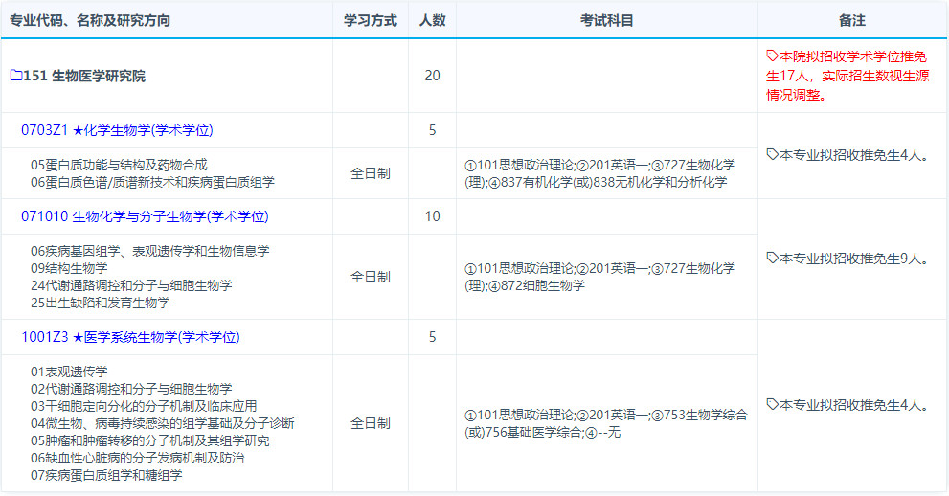949x496 pixels.
Task: Select research direction 09结构生物学
Action: click(x=68, y=268)
